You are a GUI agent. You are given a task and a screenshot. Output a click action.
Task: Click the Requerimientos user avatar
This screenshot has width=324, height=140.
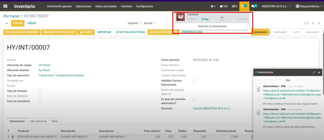298,6
